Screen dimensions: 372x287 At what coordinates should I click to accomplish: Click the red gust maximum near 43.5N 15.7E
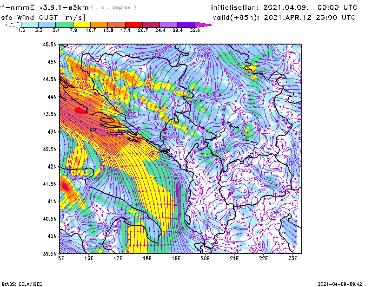point(80,111)
